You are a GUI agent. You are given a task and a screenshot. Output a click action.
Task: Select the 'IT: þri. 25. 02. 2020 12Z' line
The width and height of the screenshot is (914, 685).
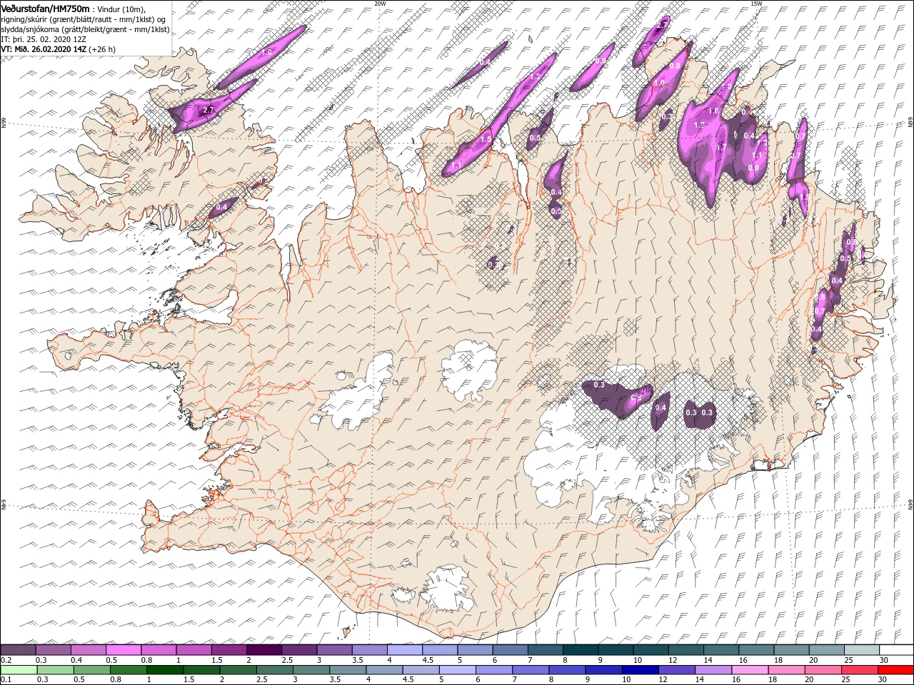coord(44,39)
